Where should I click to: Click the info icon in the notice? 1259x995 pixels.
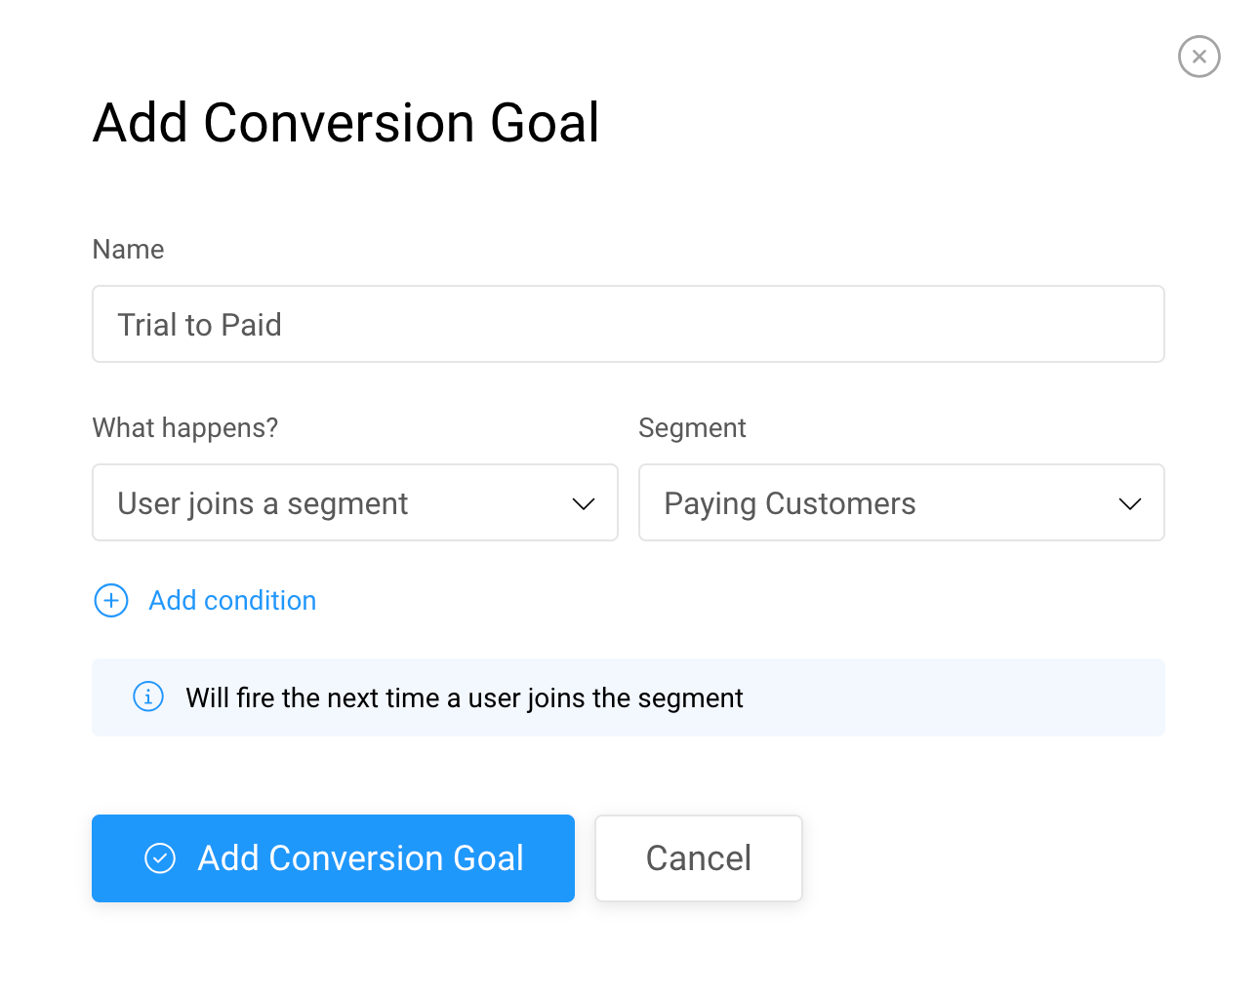(x=148, y=697)
